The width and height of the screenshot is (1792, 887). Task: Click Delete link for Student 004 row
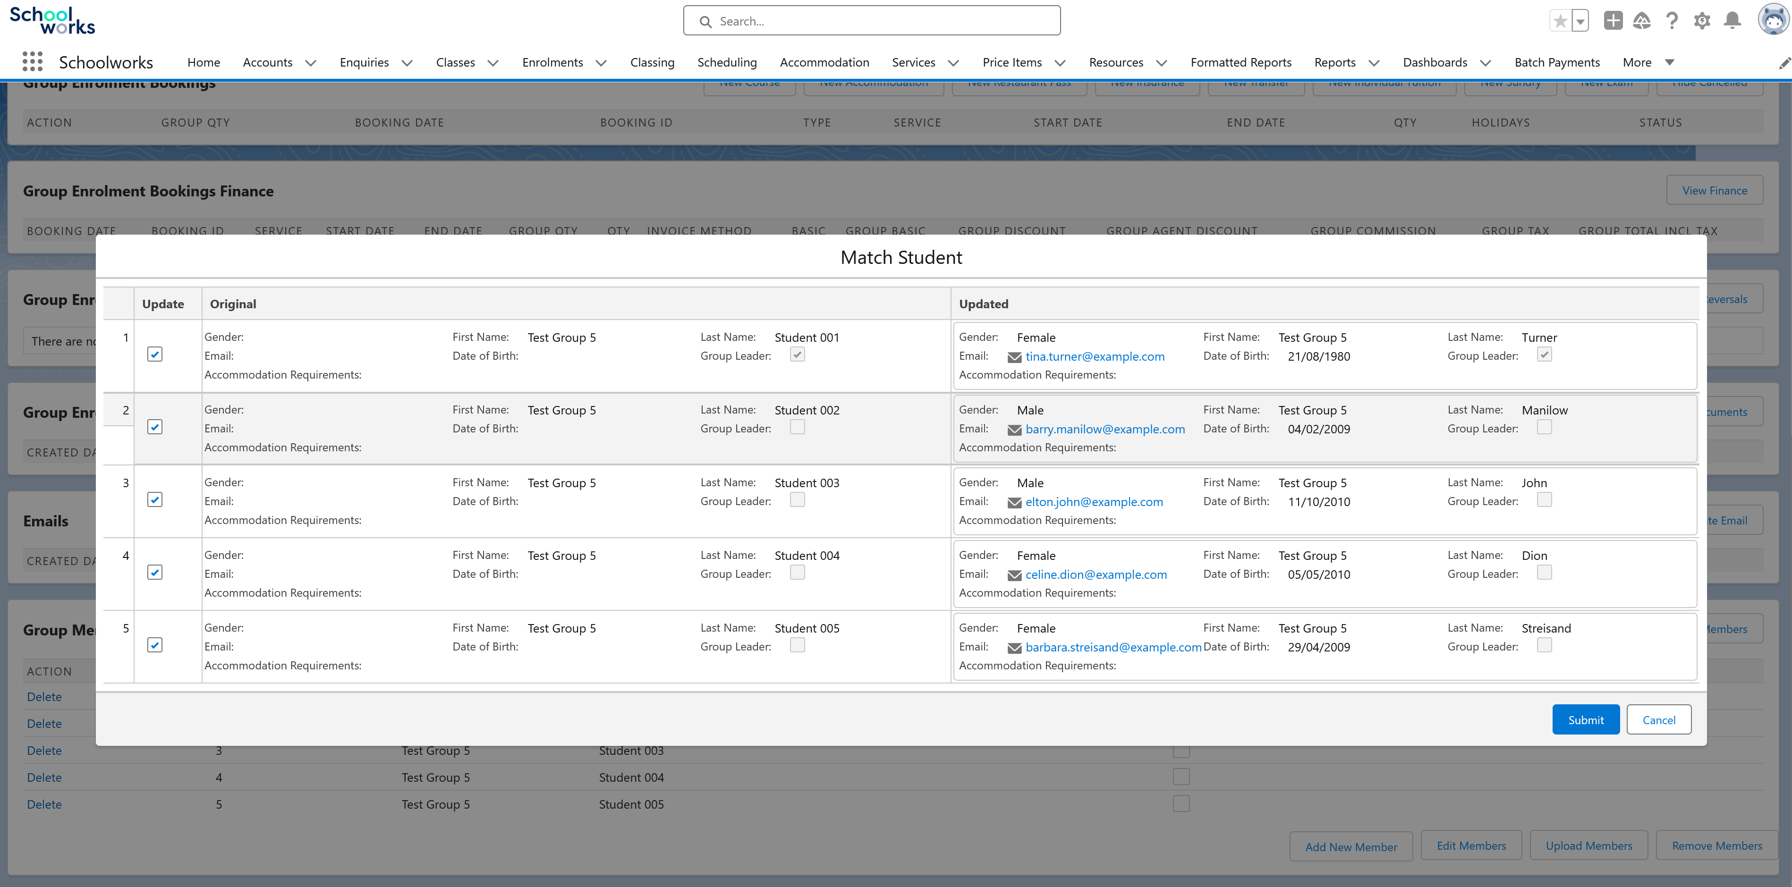(x=44, y=778)
